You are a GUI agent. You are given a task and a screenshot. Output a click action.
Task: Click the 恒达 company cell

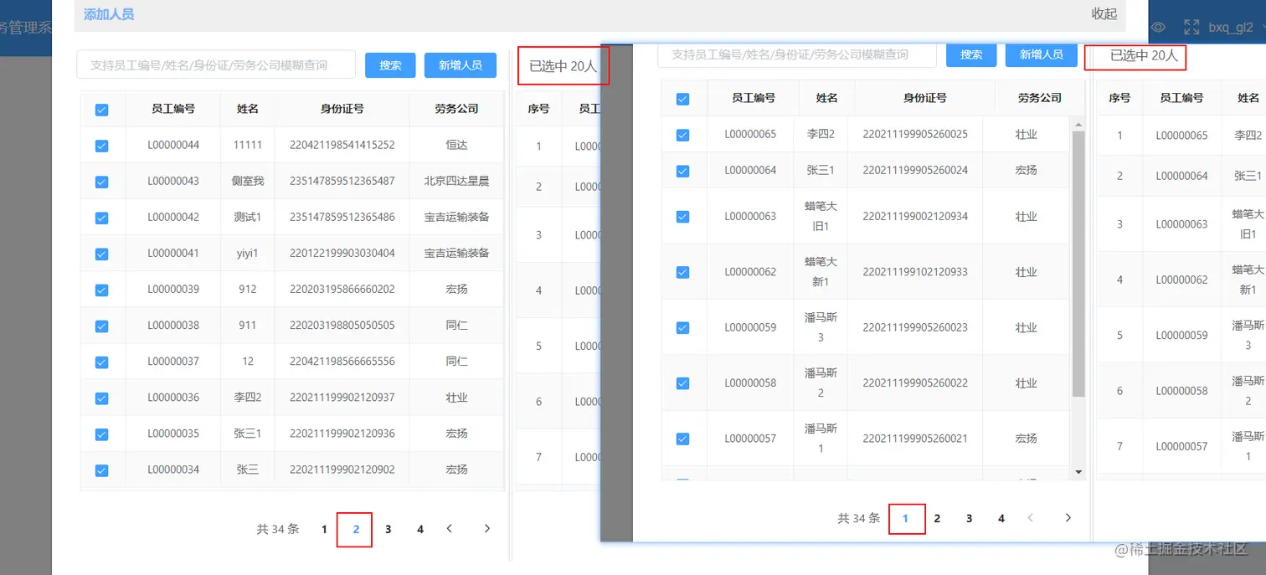click(456, 145)
